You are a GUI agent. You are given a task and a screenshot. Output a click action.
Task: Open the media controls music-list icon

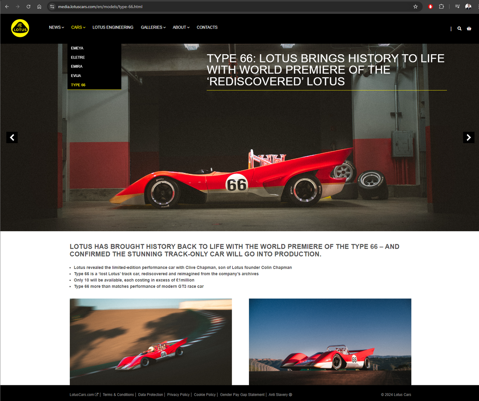pyautogui.click(x=457, y=7)
